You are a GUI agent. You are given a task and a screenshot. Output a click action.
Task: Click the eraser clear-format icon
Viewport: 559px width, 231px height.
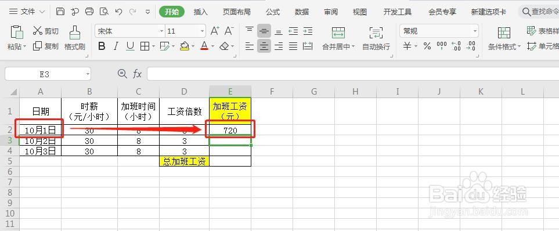[224, 46]
